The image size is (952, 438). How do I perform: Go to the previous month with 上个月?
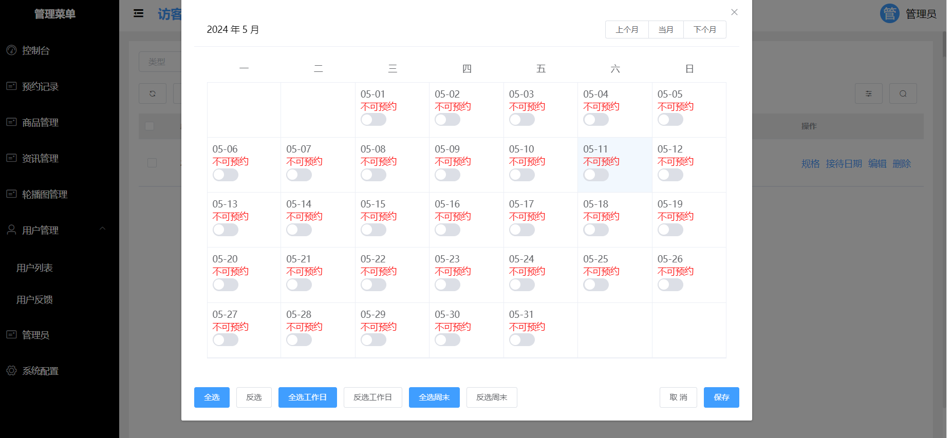tap(627, 30)
